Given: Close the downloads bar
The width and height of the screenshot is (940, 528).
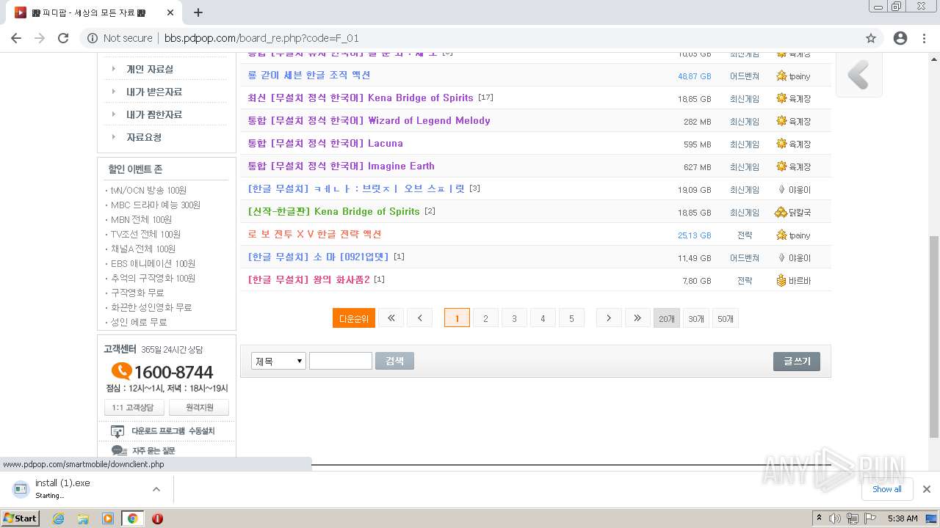Looking at the screenshot, I should (x=926, y=489).
